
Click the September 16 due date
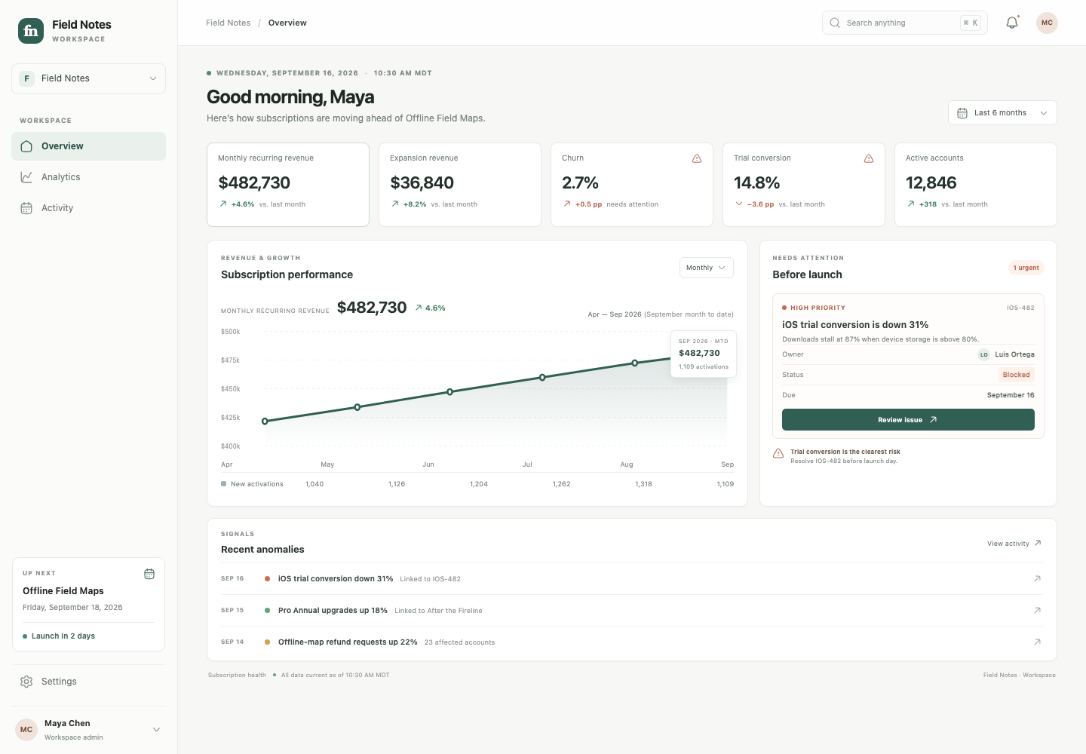[1011, 395]
